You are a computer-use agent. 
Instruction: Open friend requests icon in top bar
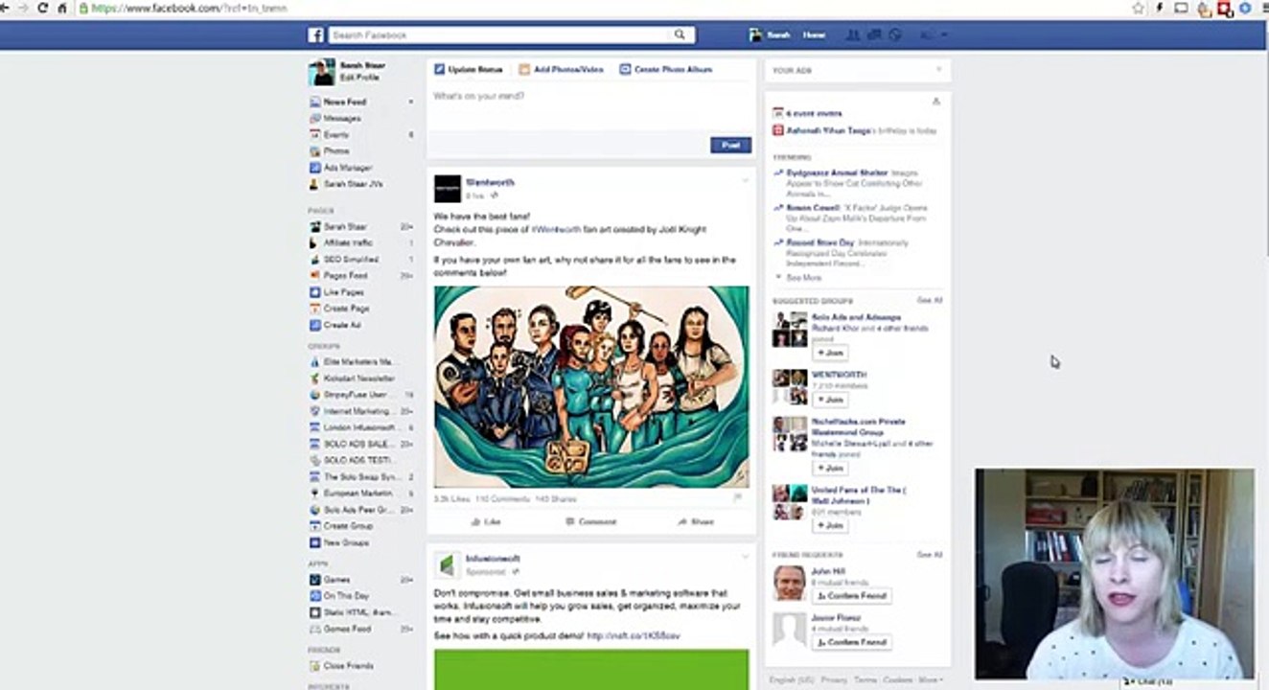(853, 35)
